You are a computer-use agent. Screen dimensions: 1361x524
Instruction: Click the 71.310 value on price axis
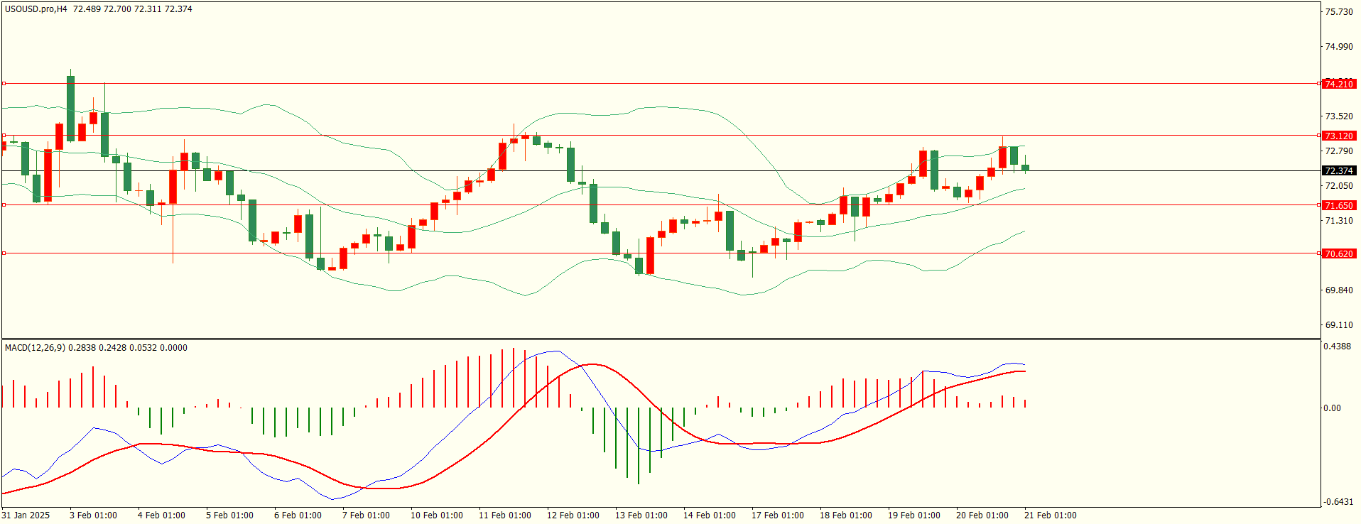pyautogui.click(x=1339, y=221)
